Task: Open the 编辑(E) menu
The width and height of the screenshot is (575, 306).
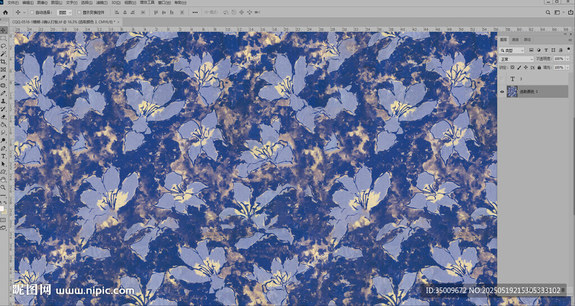Action: 28,3
